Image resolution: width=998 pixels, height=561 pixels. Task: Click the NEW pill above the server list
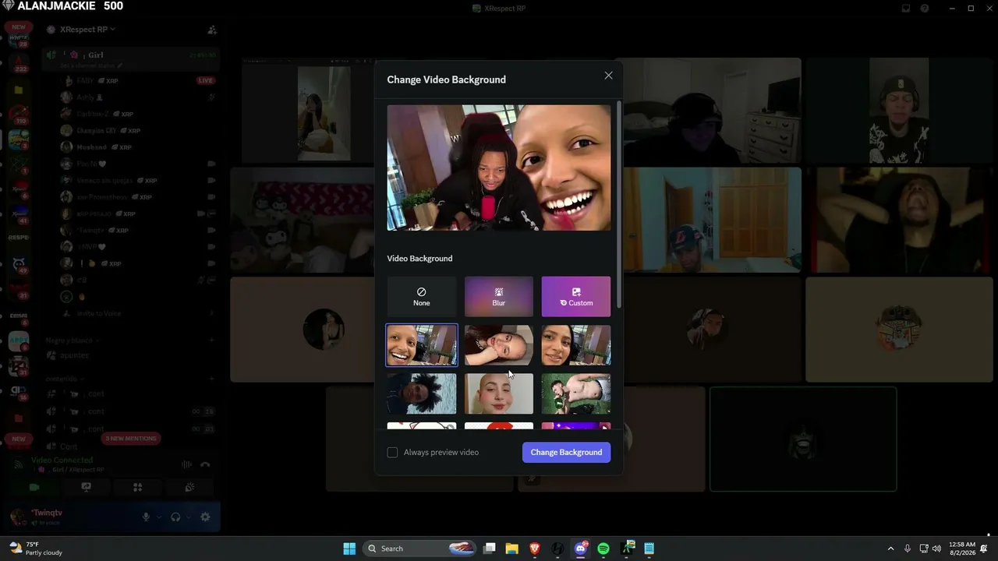point(18,27)
